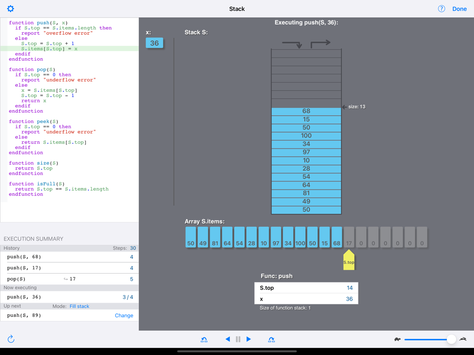Select the pop(S) history entry
The height and width of the screenshot is (355, 474).
pyautogui.click(x=70, y=279)
